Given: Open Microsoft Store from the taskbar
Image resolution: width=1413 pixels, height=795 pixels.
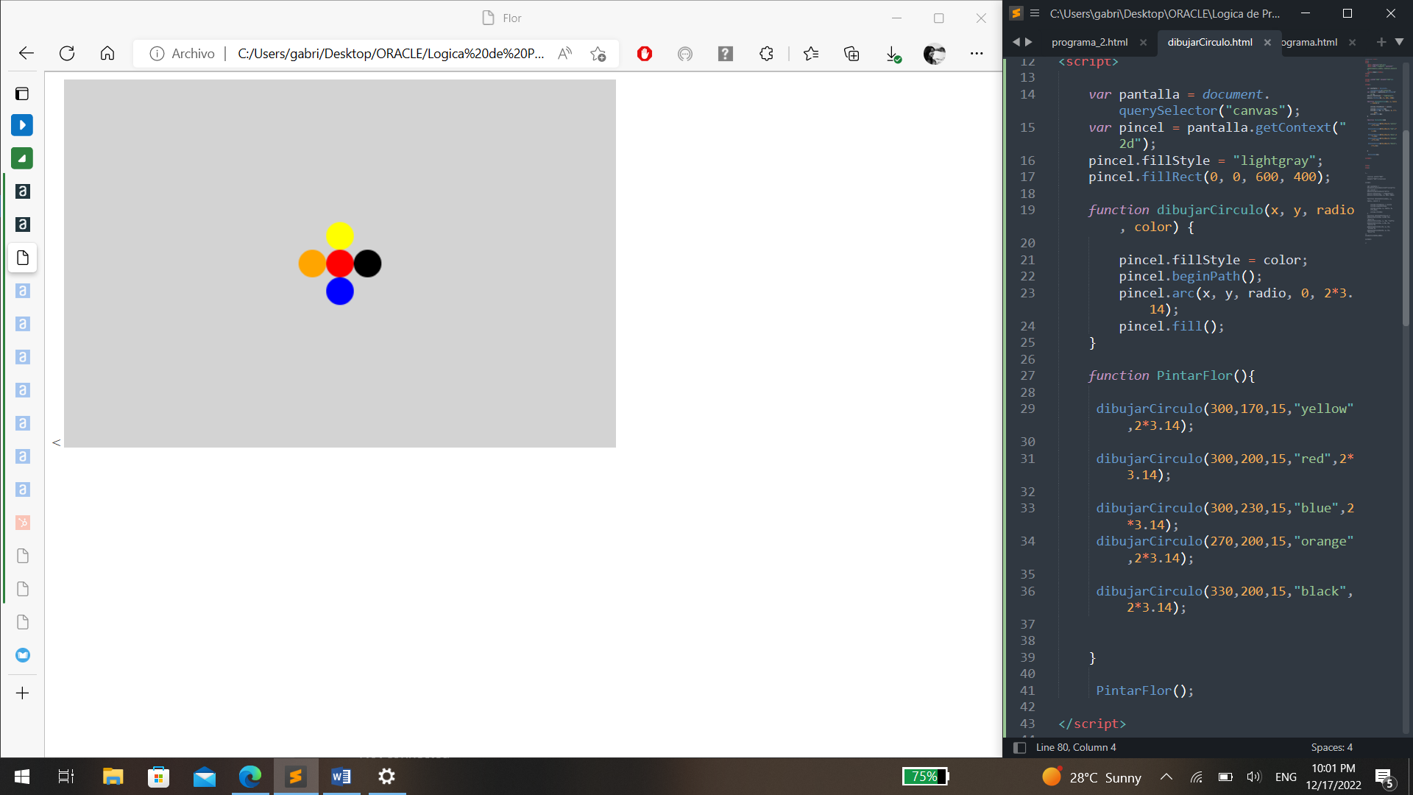Looking at the screenshot, I should click(x=158, y=777).
